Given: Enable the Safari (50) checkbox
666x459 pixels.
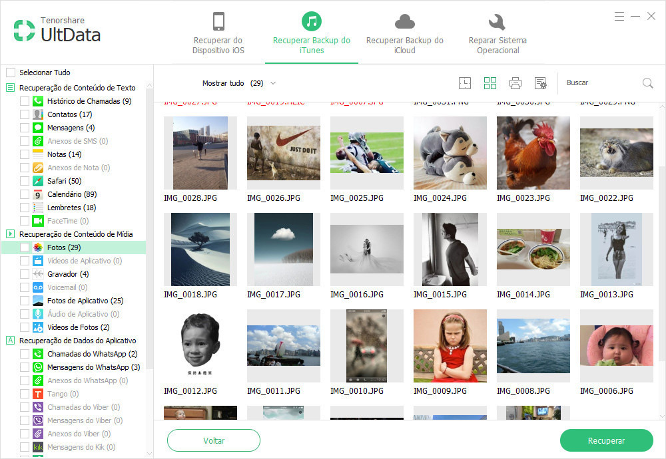Looking at the screenshot, I should tap(25, 181).
